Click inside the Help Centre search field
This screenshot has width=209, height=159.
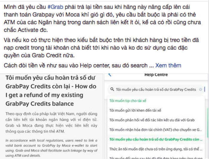click(155, 89)
